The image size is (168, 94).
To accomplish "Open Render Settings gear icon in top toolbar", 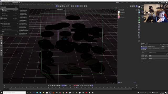I will [x=86, y=6].
